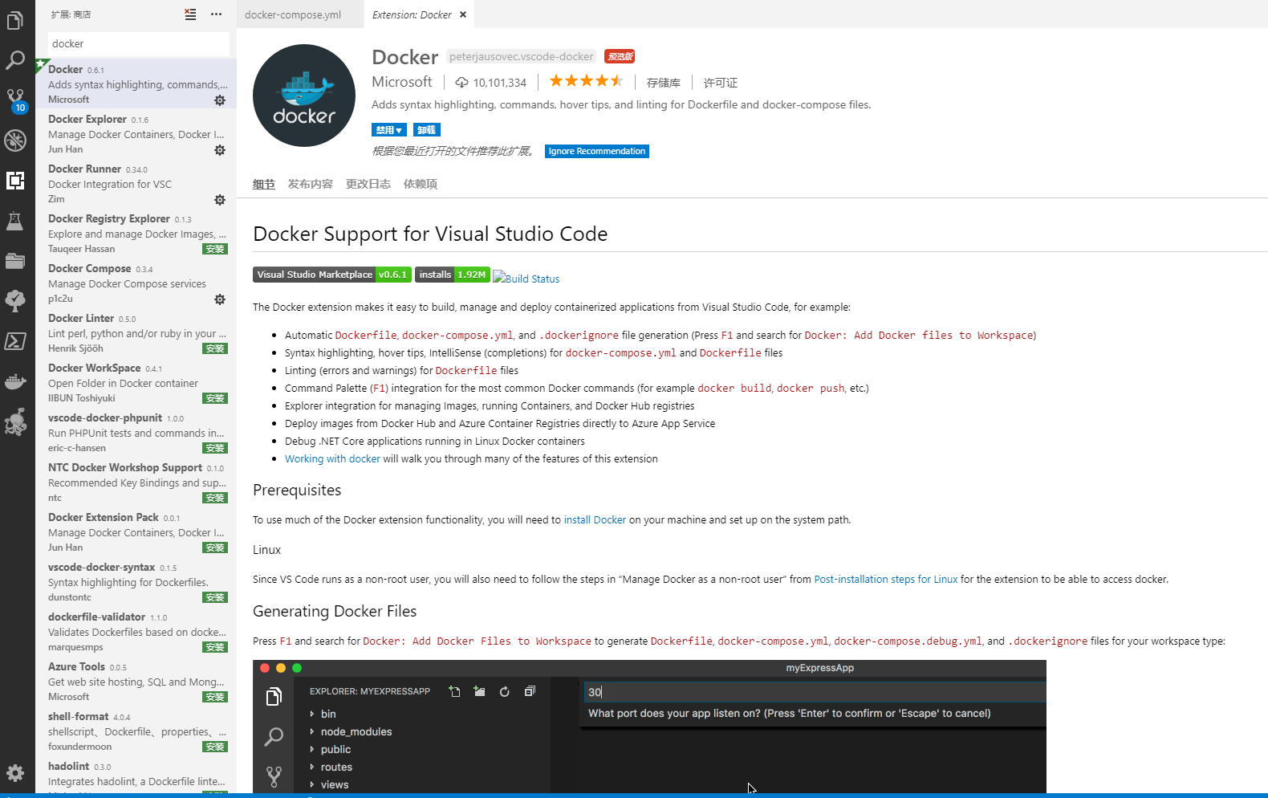Image resolution: width=1268 pixels, height=798 pixels.
Task: Install the Azure Tools extension
Action: tap(215, 698)
